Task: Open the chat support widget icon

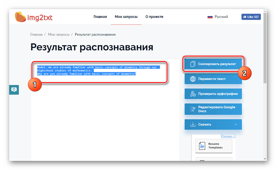Action: pos(14,90)
